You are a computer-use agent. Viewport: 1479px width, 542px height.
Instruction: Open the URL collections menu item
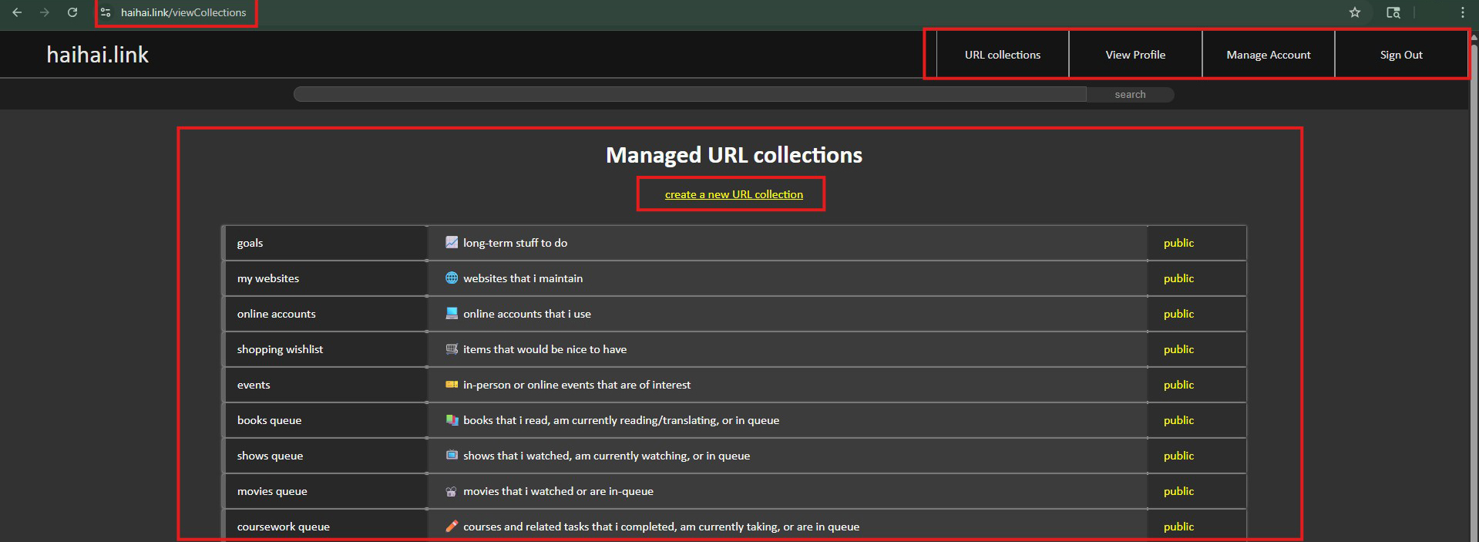pos(1002,55)
